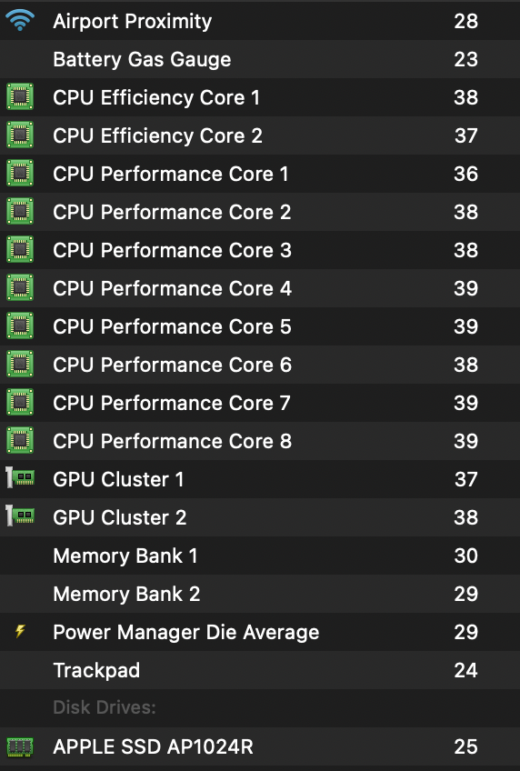Screen dimensions: 520x771
Task: Click the chip icon for CPU Efficiency Core 1
Action: pos(20,97)
